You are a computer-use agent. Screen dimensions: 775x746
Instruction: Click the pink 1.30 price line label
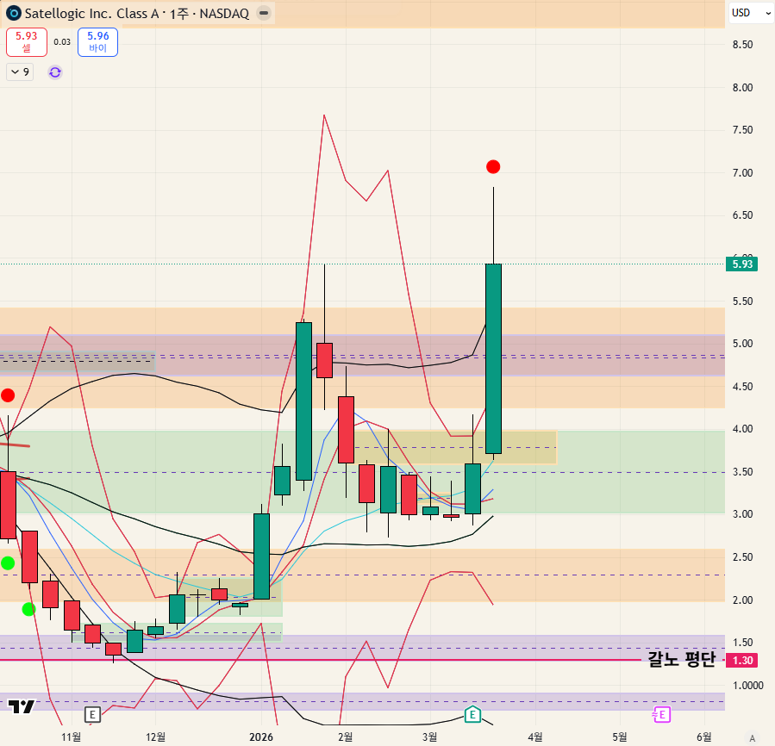tap(742, 661)
